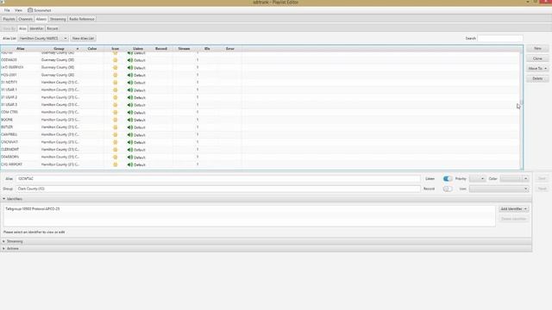Switch to the Channels tab

tap(25, 19)
